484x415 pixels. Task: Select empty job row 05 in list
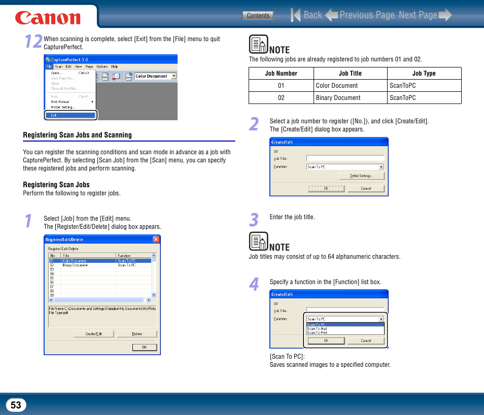point(100,278)
